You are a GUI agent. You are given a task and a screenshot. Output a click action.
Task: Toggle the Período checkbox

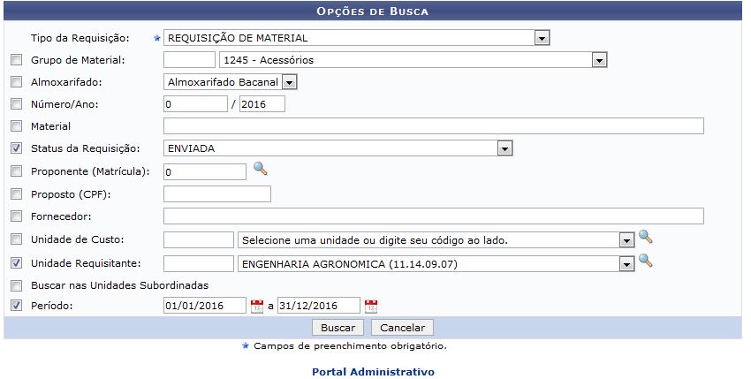pos(15,306)
